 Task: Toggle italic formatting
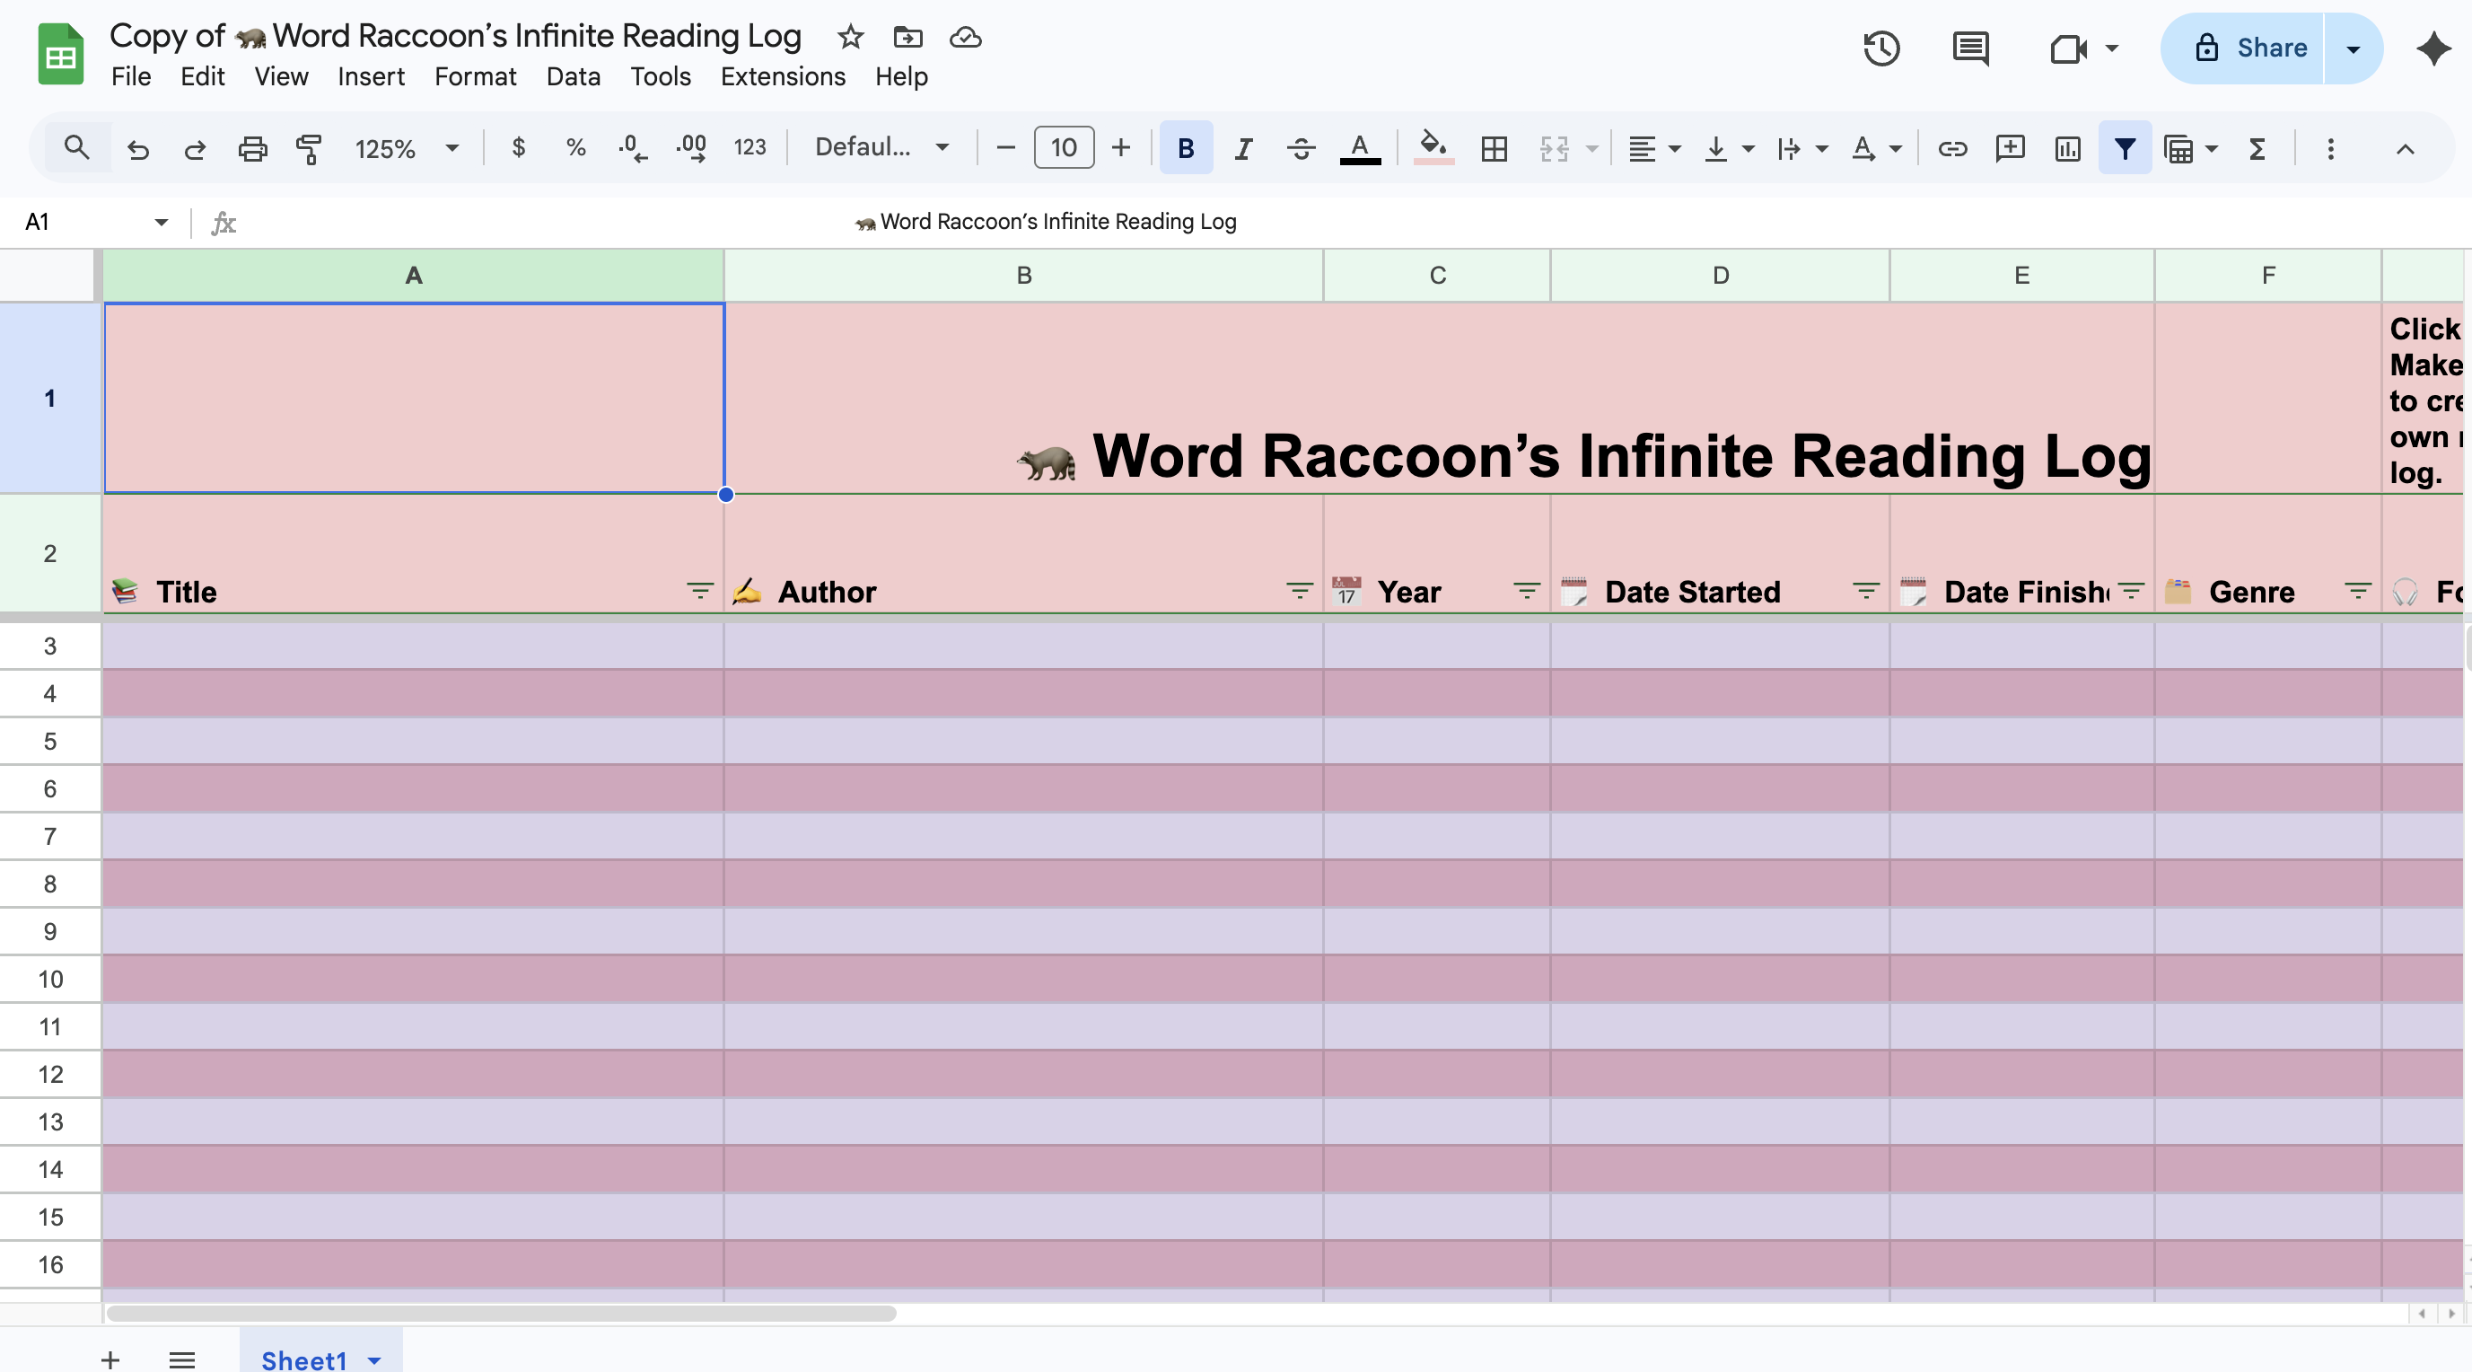[1242, 148]
